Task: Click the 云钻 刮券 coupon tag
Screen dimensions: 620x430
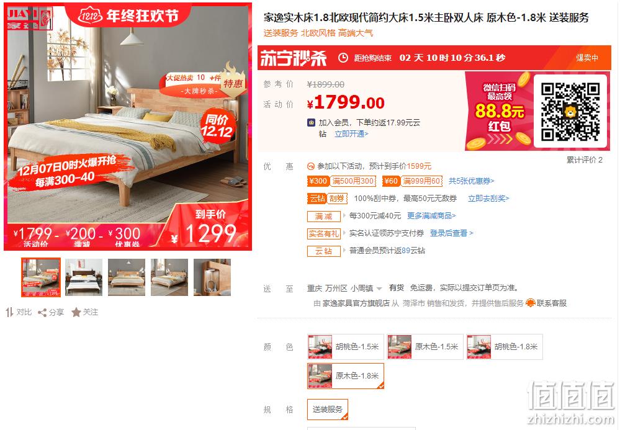Action: [328, 199]
